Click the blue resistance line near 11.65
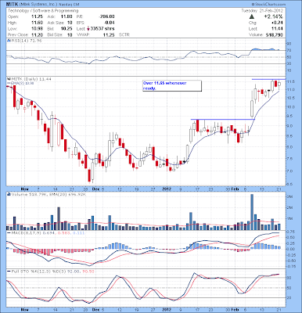 pos(268,79)
